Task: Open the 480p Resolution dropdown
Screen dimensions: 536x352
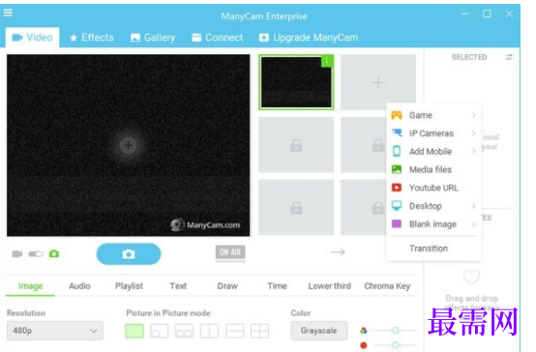Action: coord(55,331)
